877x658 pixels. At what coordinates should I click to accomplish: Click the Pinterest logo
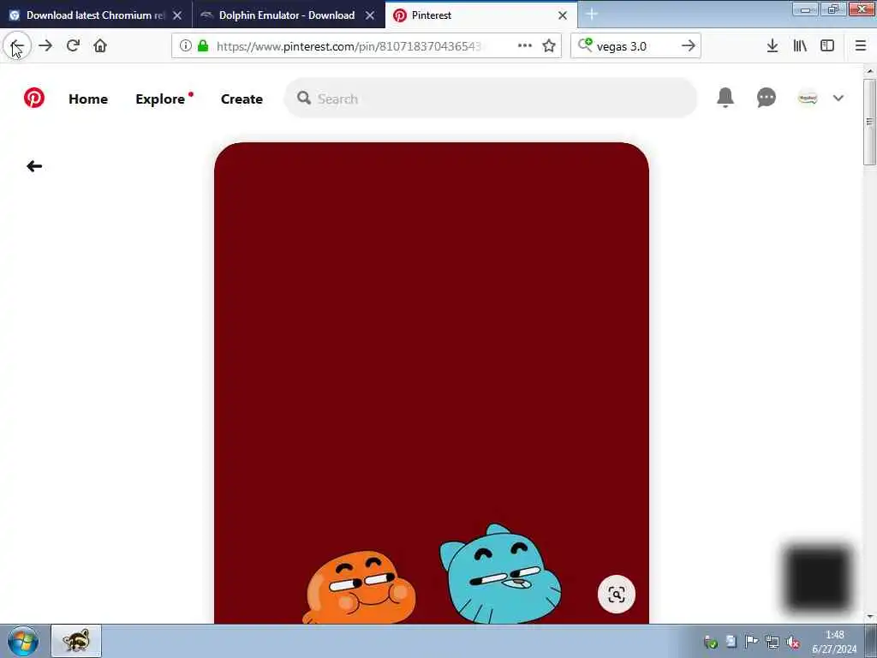(34, 98)
